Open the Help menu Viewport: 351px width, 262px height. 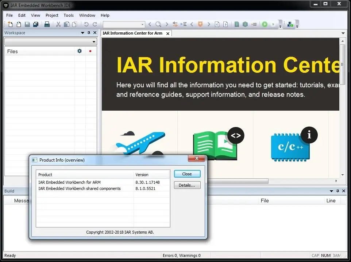[105, 15]
